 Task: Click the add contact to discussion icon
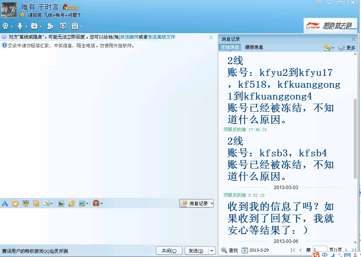point(50,26)
